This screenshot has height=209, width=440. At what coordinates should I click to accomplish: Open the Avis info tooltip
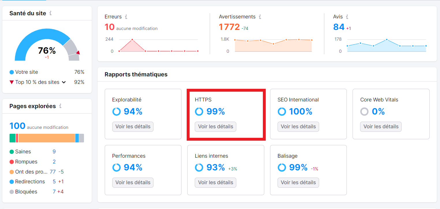pos(348,17)
